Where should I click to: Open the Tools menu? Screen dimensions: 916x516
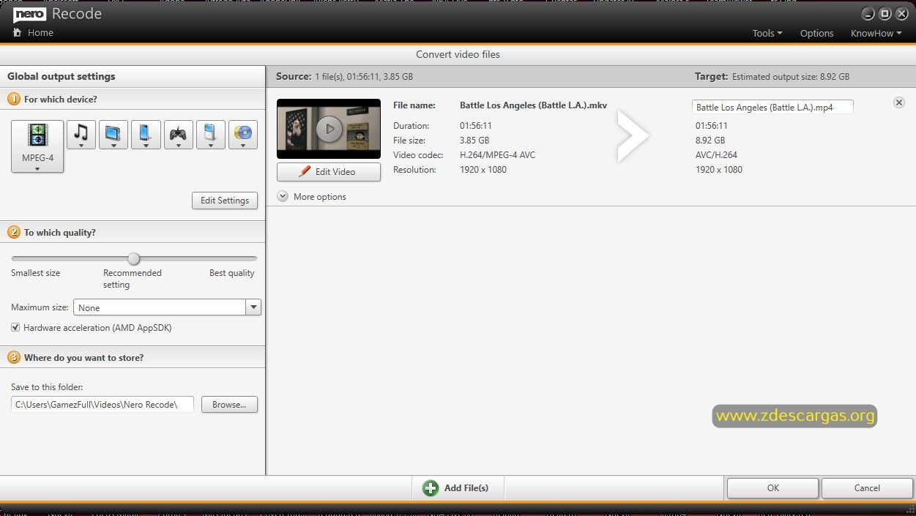click(767, 33)
